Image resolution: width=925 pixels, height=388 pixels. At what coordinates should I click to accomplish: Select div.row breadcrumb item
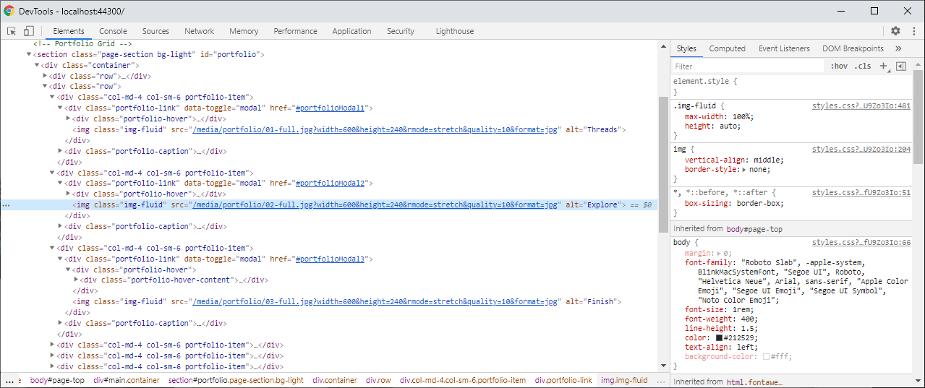[378, 380]
